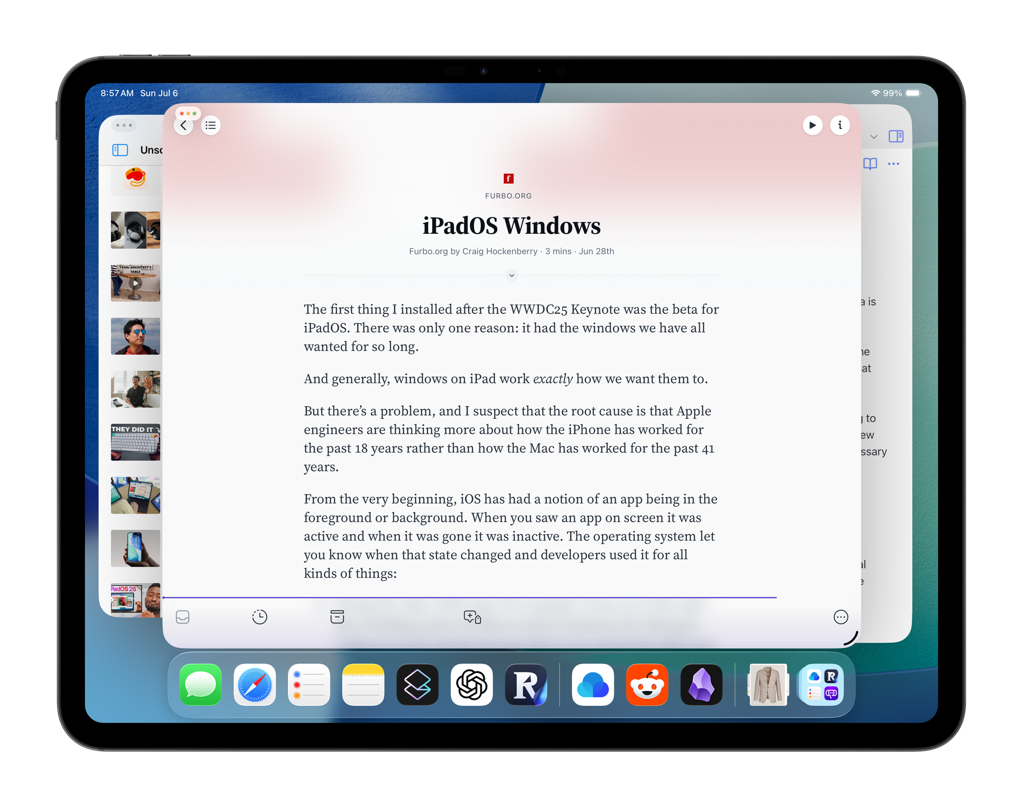Click the red Furbo favicon
The height and width of the screenshot is (806, 1023).
[x=508, y=178]
